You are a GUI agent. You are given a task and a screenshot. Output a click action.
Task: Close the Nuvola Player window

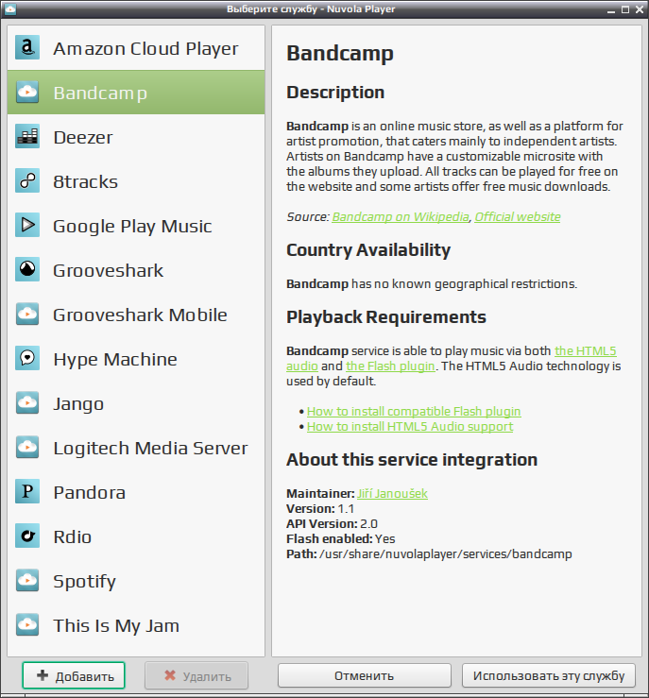[640, 9]
